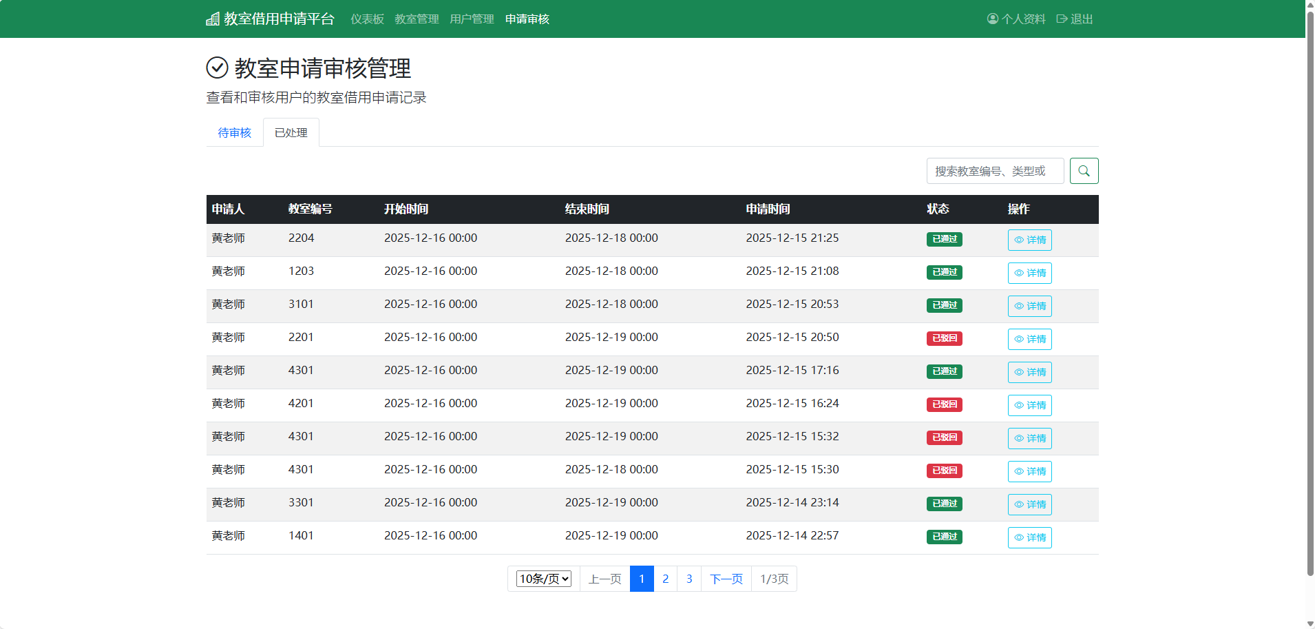Image resolution: width=1315 pixels, height=629 pixels.
Task: View 详情 for row applied 2025-12-15 17:16
Action: pos(1029,372)
